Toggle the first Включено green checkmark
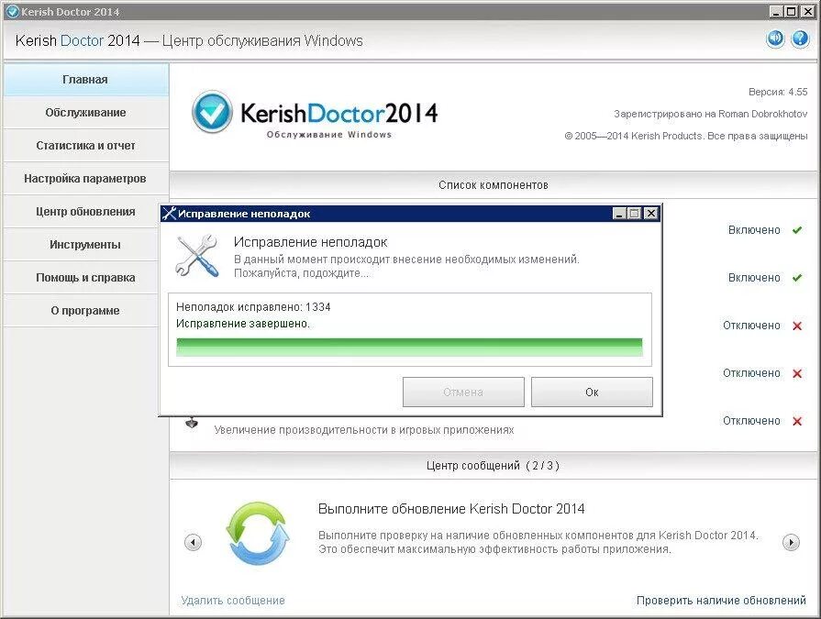821x619 pixels. (x=797, y=230)
